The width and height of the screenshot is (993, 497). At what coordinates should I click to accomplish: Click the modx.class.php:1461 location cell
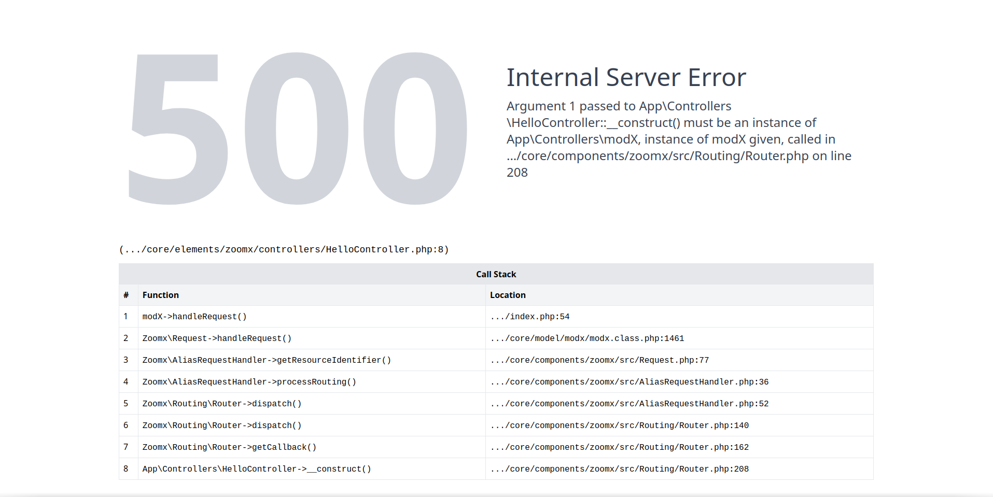coord(679,338)
